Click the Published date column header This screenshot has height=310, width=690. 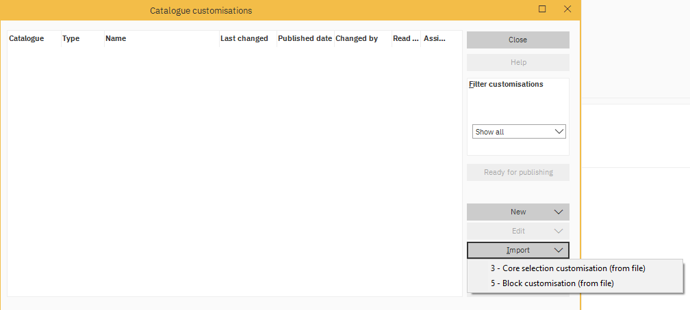click(305, 39)
